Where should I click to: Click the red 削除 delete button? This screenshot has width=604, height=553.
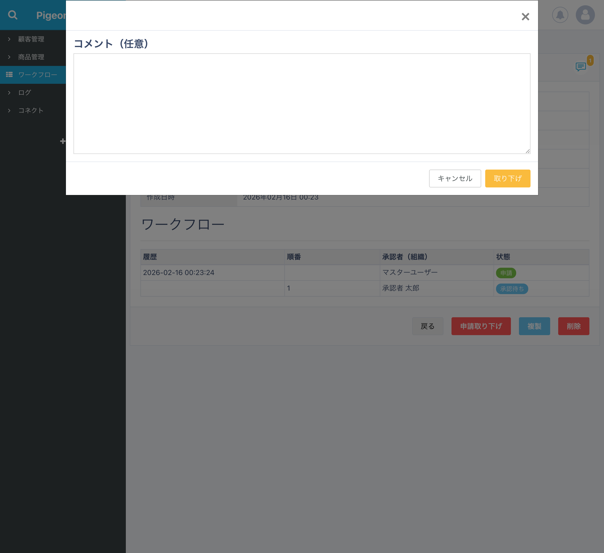[x=574, y=326]
